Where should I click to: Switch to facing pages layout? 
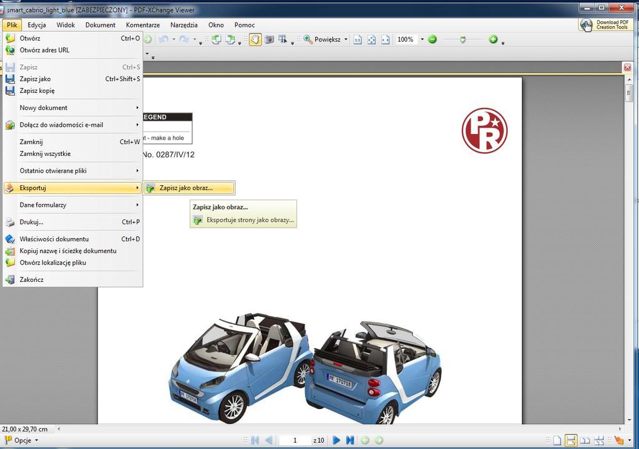point(585,440)
